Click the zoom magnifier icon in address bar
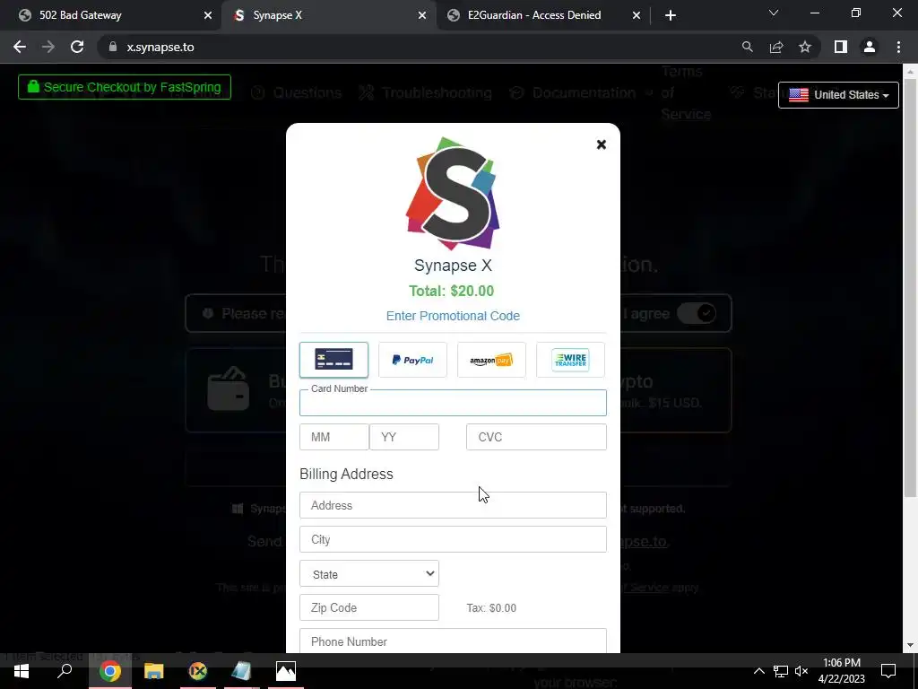 tap(748, 47)
